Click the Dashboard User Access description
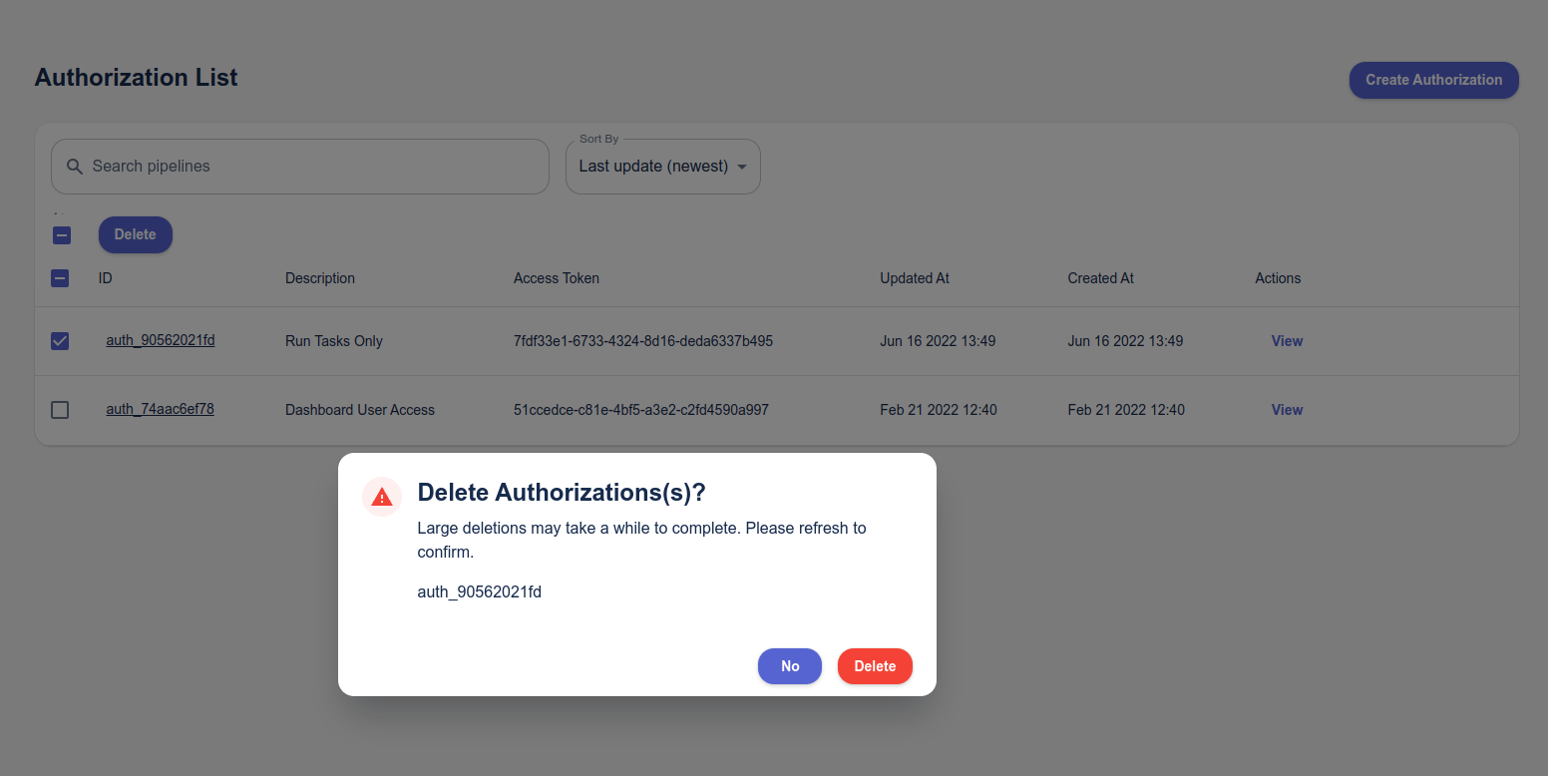This screenshot has width=1548, height=776. click(x=360, y=410)
